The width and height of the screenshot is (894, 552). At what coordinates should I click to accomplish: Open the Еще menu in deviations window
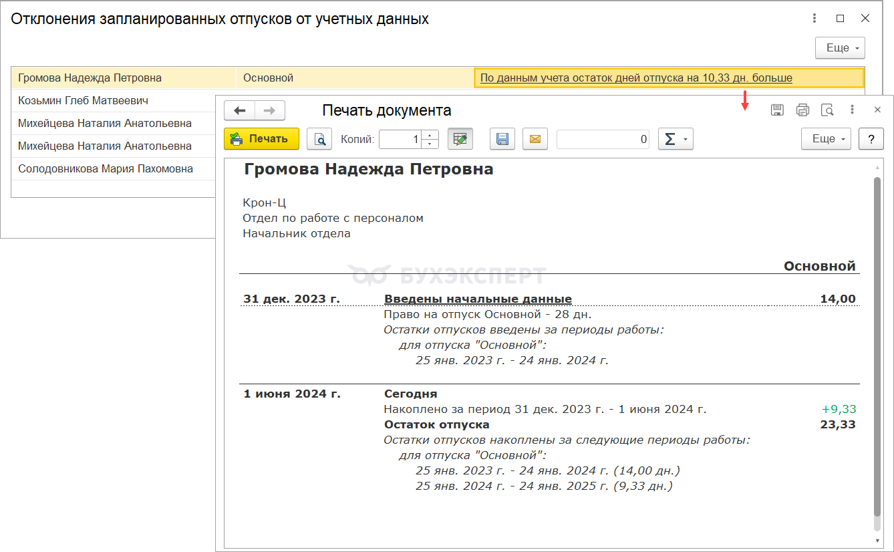[840, 48]
